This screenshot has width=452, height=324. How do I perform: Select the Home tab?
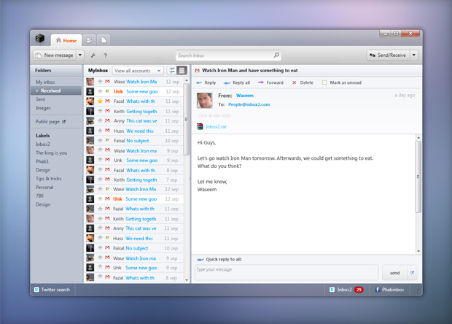pos(66,40)
